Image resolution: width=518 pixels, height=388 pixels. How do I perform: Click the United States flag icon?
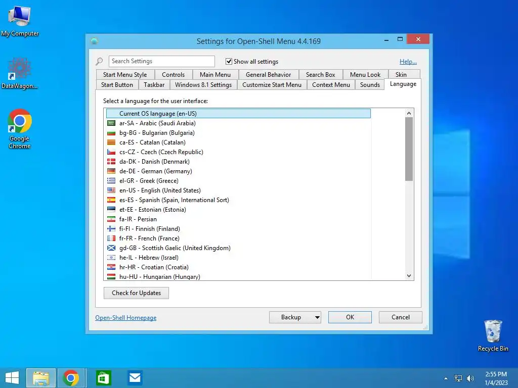pyautogui.click(x=111, y=190)
